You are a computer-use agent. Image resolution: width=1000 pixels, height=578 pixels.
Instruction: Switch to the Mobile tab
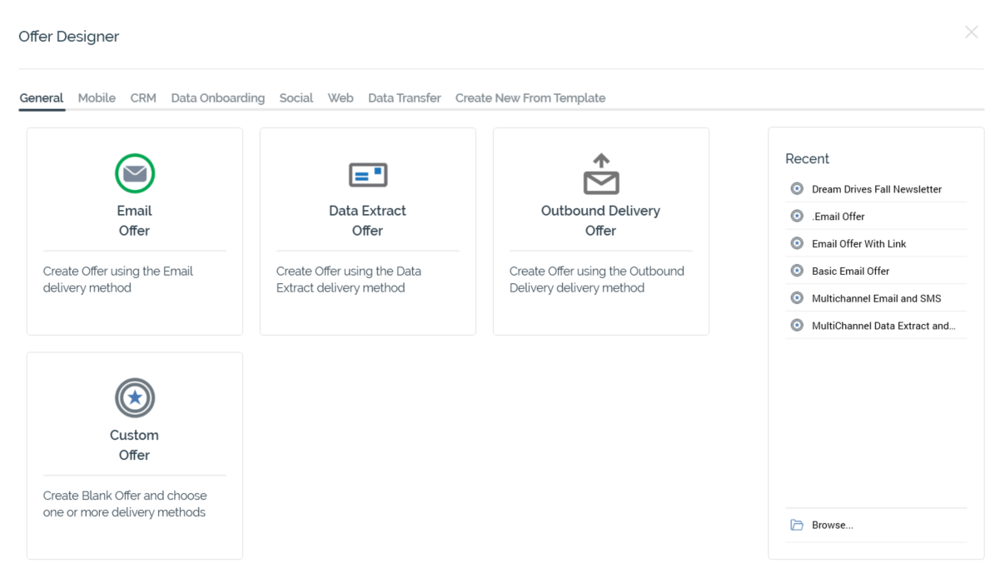pos(97,97)
